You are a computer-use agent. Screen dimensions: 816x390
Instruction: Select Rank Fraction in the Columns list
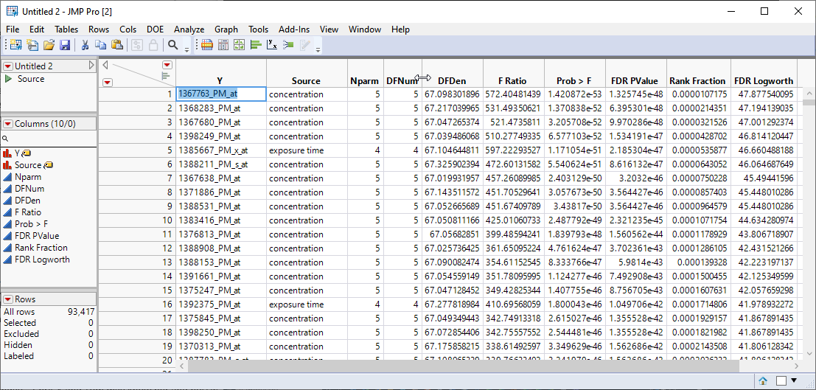click(x=41, y=248)
